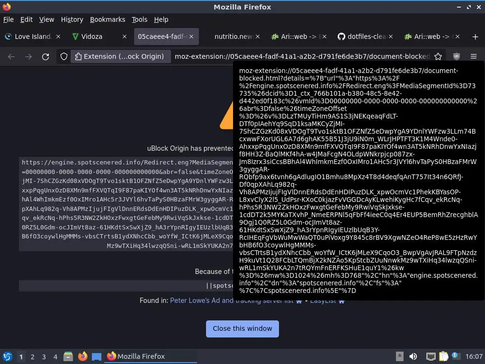Open the Firefox hamburger application menu
Screen dimensions: 485x364
pyautogui.click(x=474, y=56)
